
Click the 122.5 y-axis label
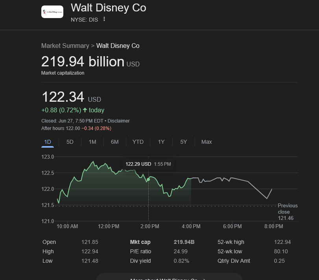point(48,173)
